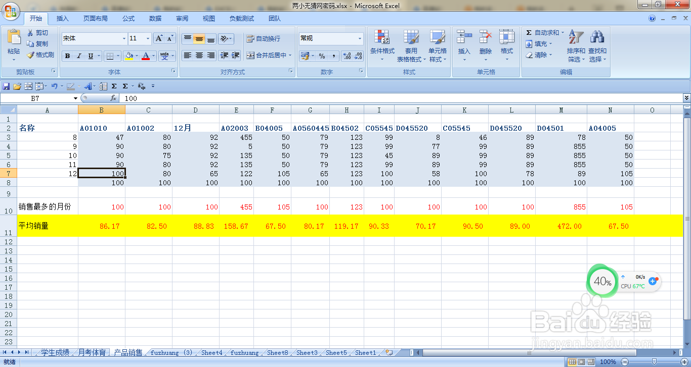Insert a new worksheet tab icon
This screenshot has height=367, width=691.
pyautogui.click(x=388, y=353)
